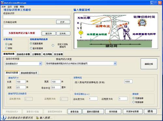
Task: Click the AutoGroundDesign title bar app icon
Action: point(2,3)
